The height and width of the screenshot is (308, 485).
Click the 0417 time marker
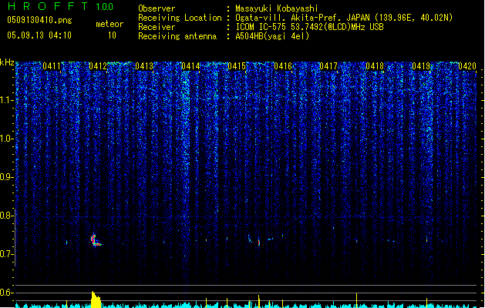click(x=328, y=66)
